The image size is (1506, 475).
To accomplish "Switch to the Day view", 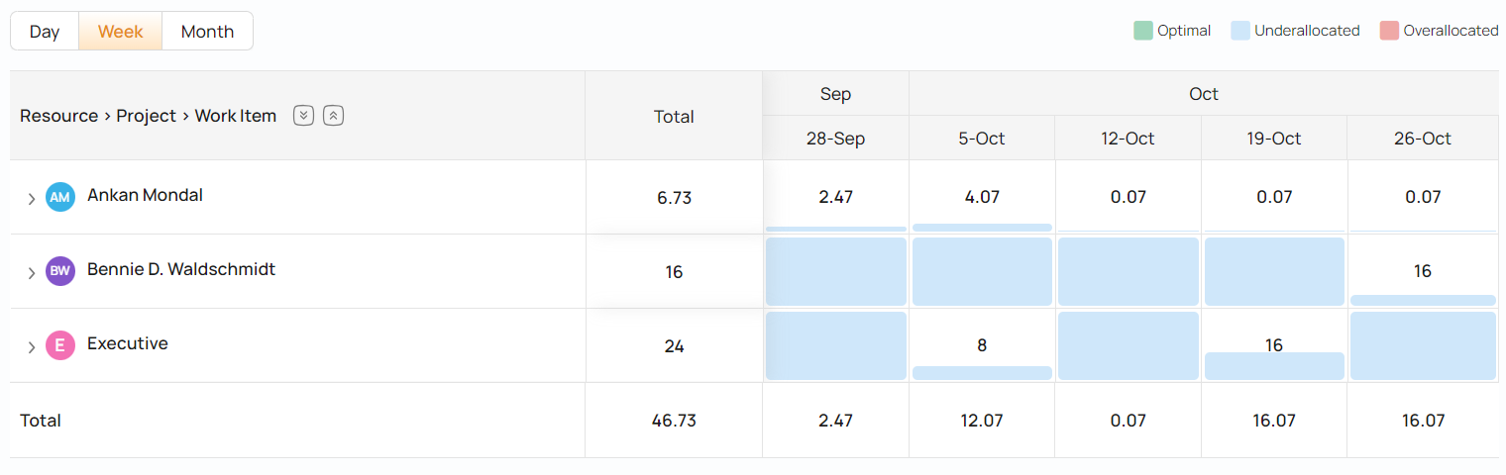I will (x=45, y=31).
